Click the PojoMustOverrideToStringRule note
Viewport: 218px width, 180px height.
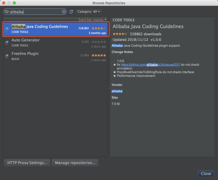[x=155, y=72]
